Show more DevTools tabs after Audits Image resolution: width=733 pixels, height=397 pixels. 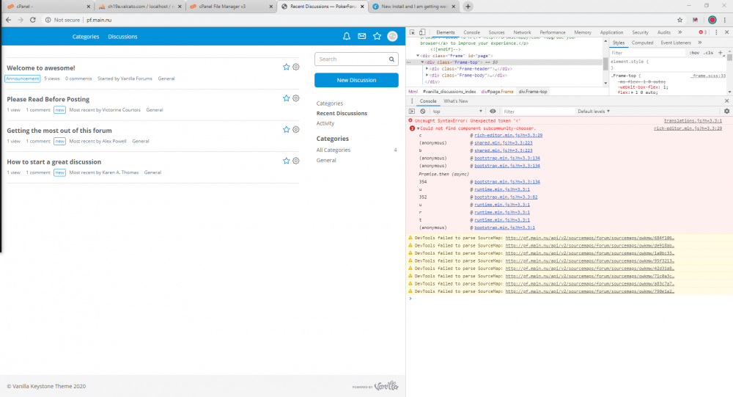click(x=679, y=32)
